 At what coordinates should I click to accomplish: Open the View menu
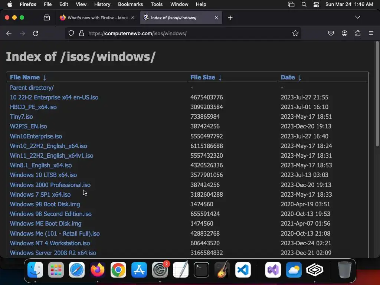pyautogui.click(x=81, y=4)
